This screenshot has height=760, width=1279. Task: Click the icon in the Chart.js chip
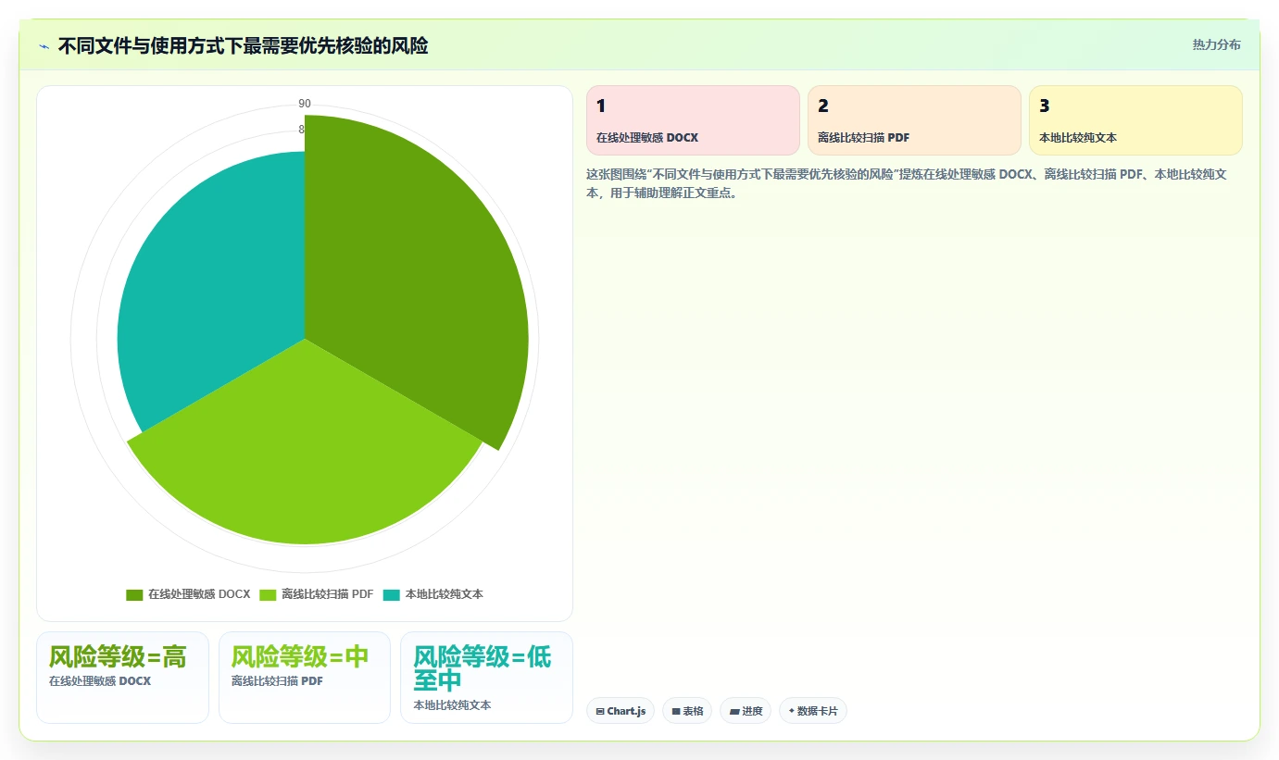coord(600,712)
